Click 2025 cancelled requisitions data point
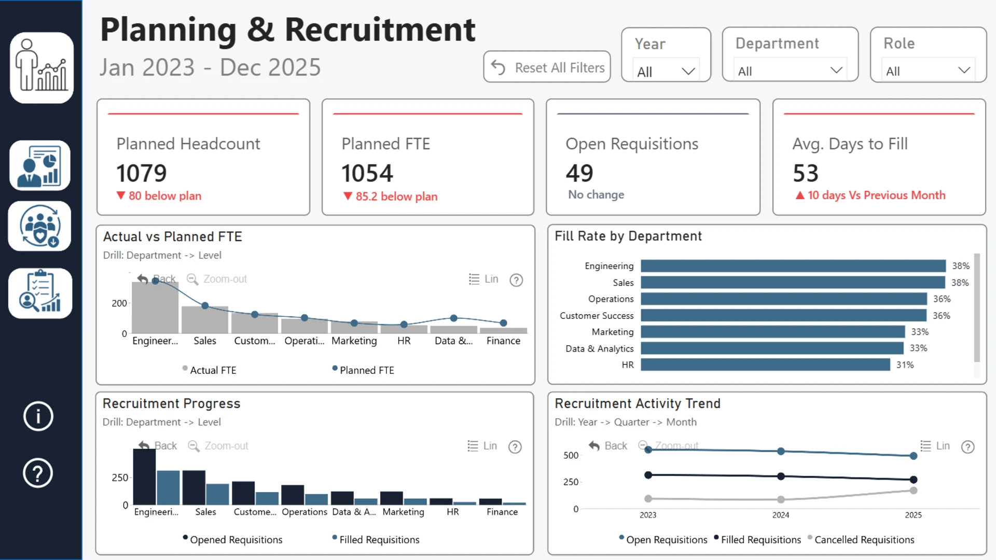 [x=914, y=491]
